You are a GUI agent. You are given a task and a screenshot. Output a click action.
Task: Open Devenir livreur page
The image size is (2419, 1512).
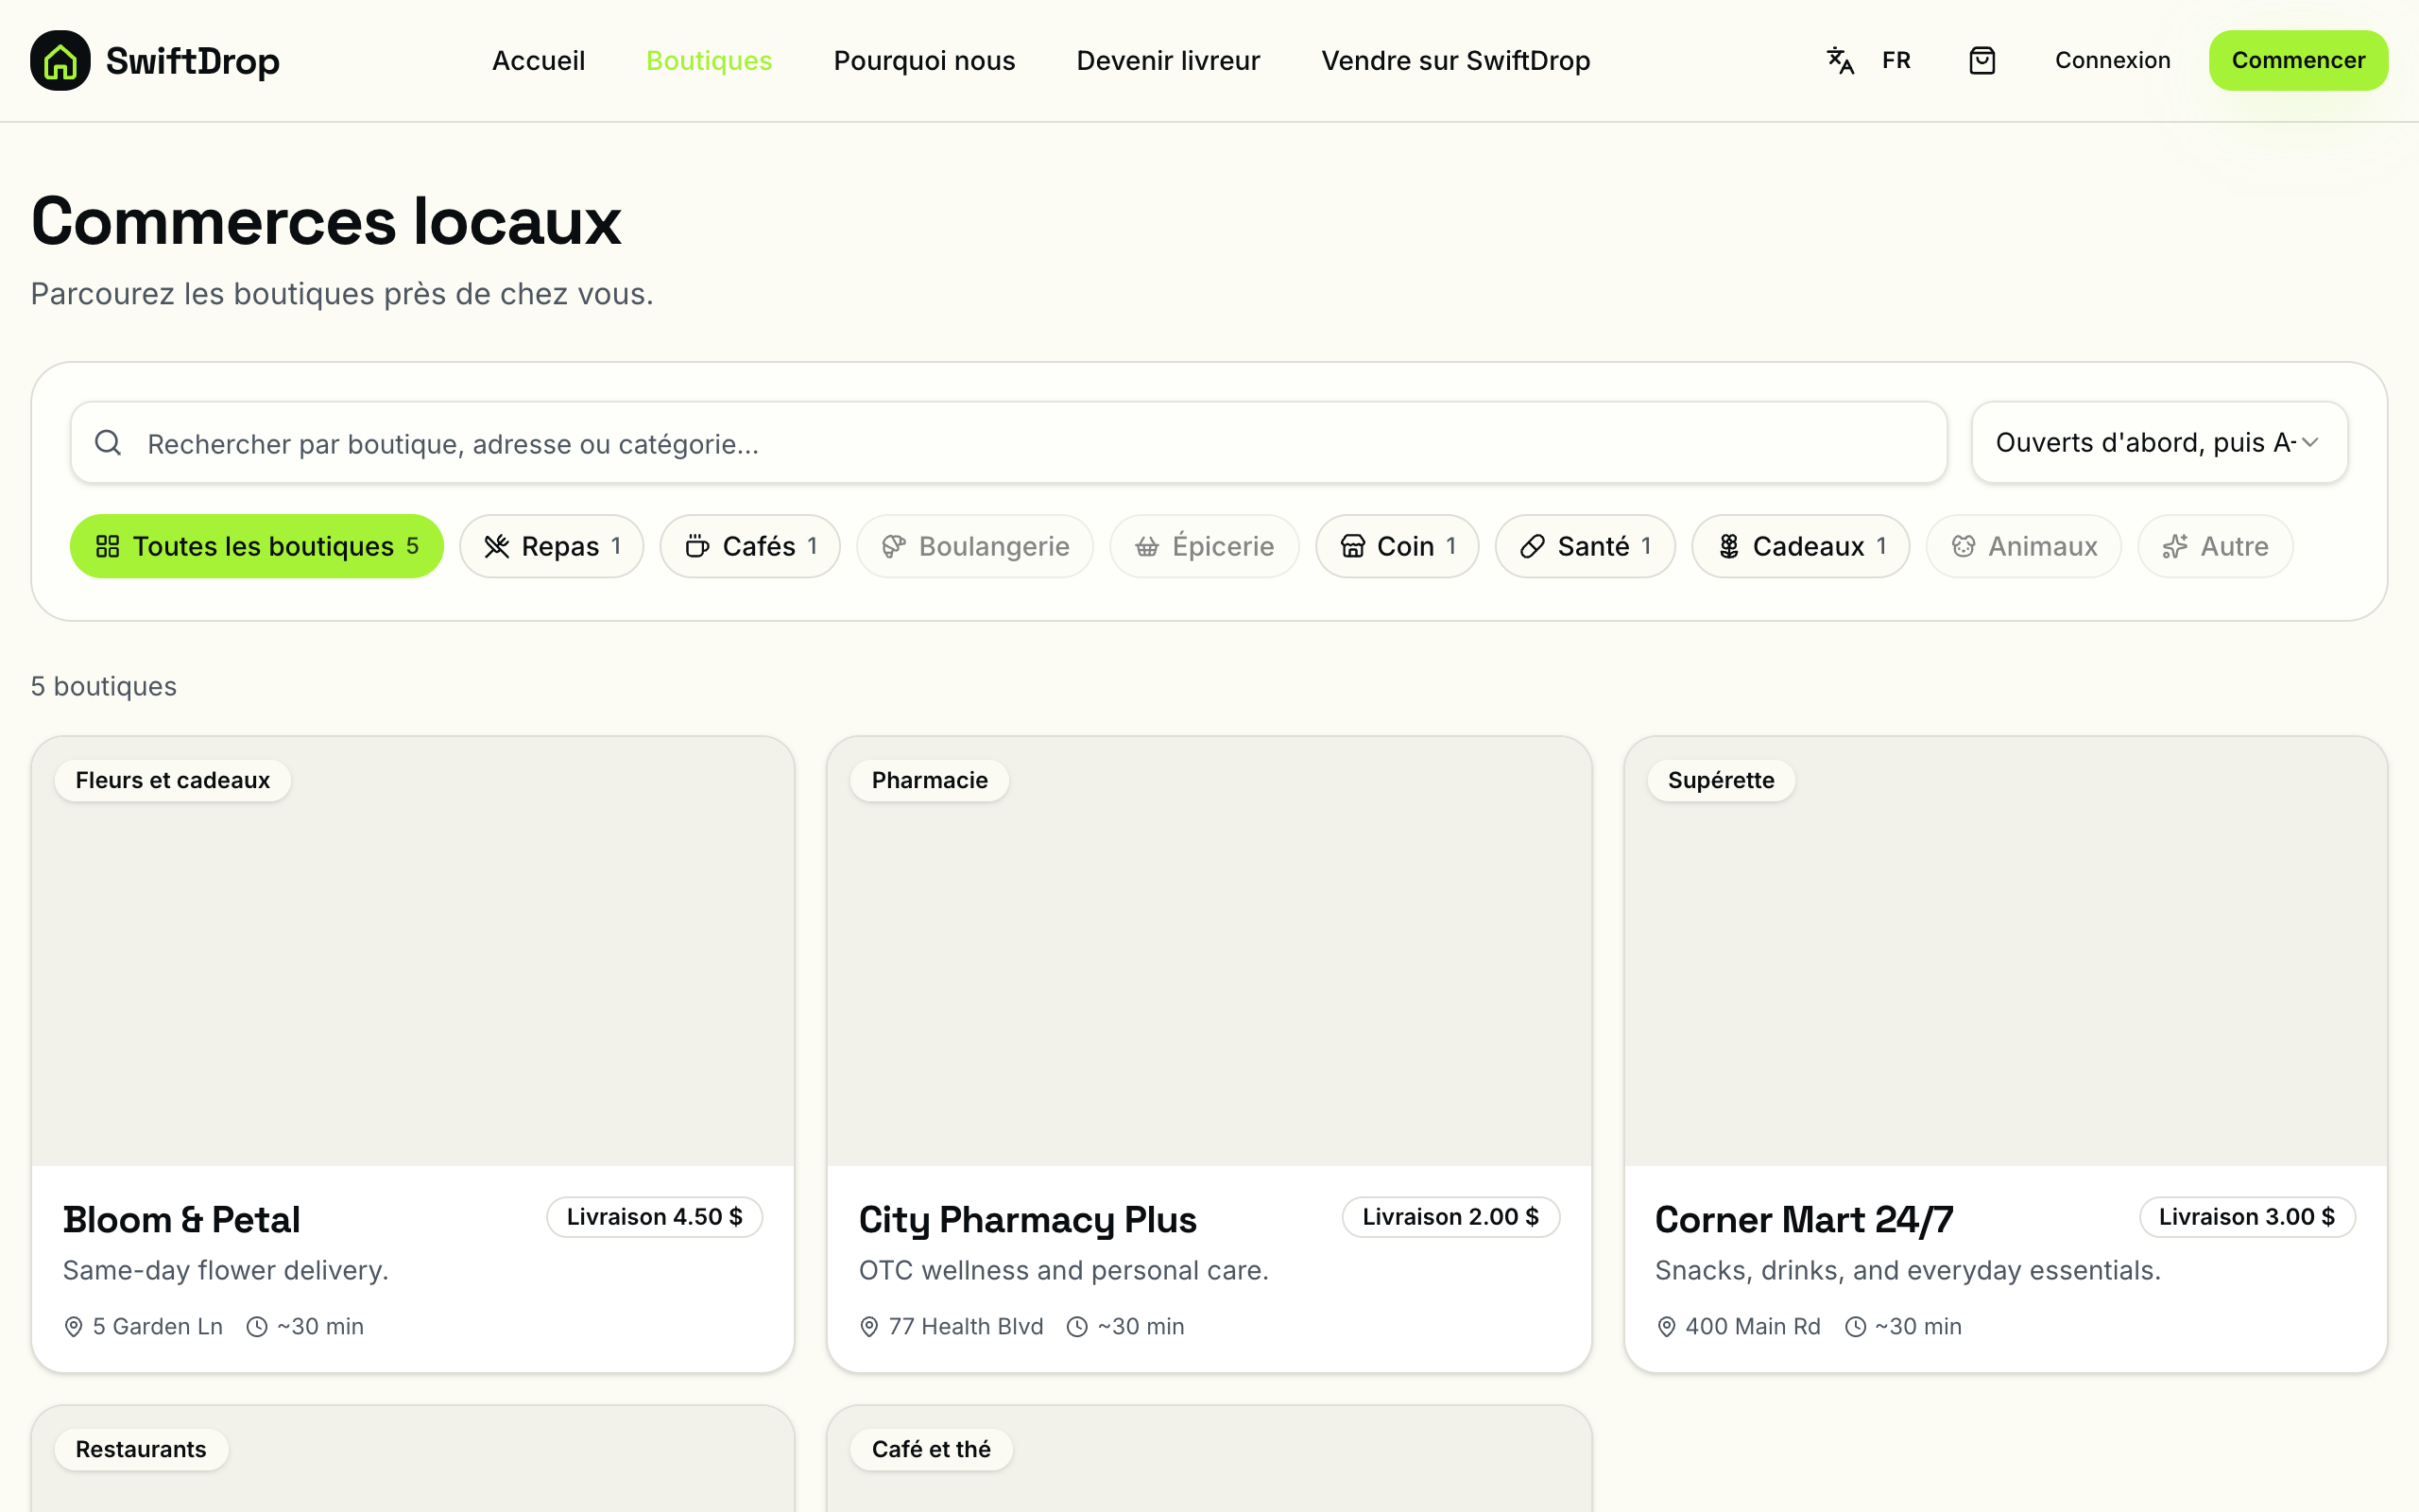click(x=1168, y=60)
